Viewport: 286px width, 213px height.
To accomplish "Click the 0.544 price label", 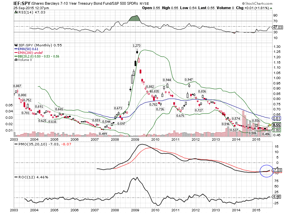I will (x=106, y=121).
